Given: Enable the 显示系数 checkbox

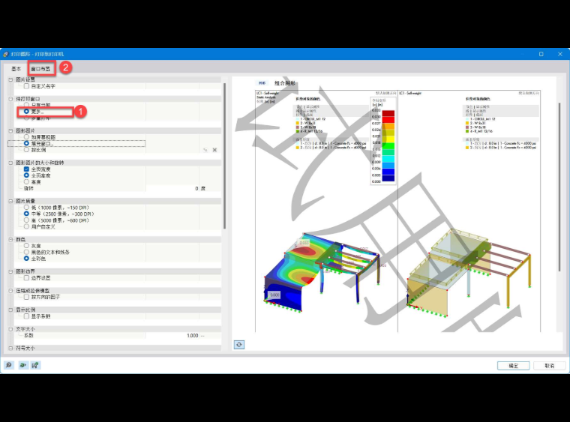Looking at the screenshot, I should [26, 316].
